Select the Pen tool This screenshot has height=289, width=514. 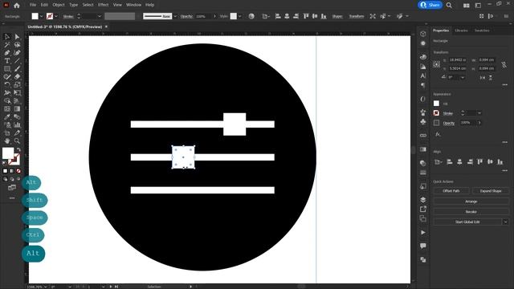click(7, 53)
